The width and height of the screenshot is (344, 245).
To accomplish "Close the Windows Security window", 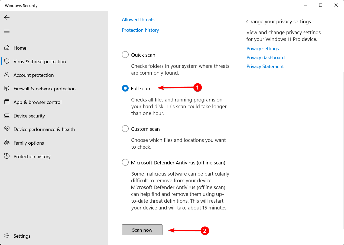I will coord(336,5).
